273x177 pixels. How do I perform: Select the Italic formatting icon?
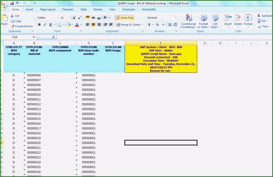45,24
